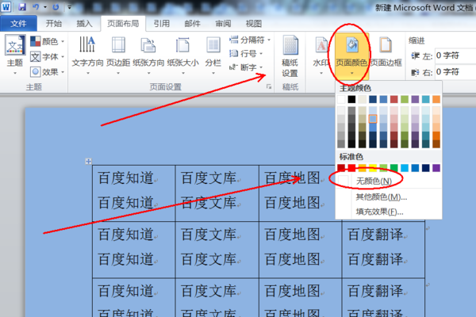Open Columns (分栏) options

coord(213,55)
